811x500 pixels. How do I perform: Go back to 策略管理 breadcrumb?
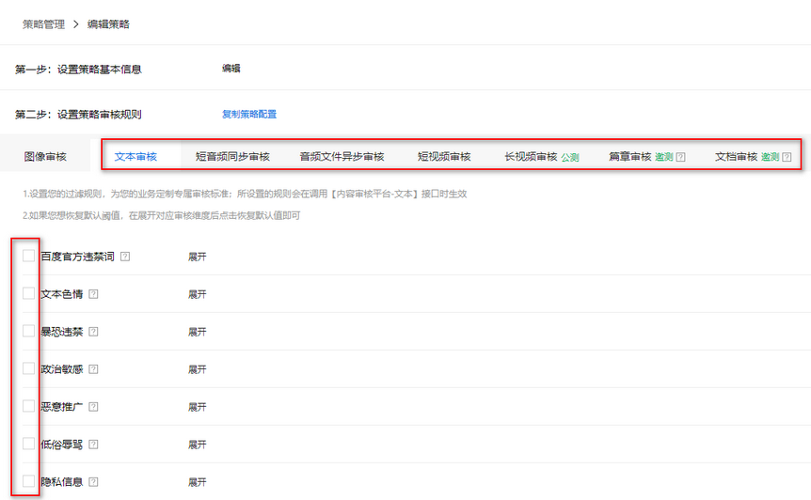pos(43,24)
